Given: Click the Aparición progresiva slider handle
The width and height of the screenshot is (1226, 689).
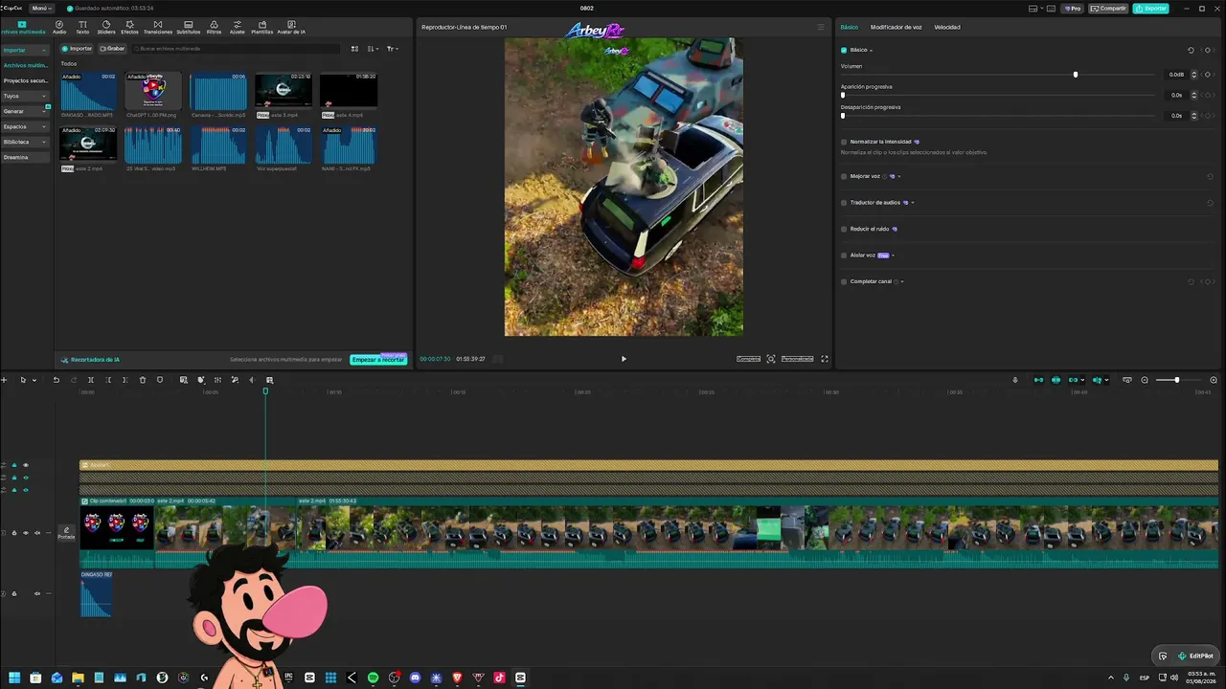Looking at the screenshot, I should [843, 95].
